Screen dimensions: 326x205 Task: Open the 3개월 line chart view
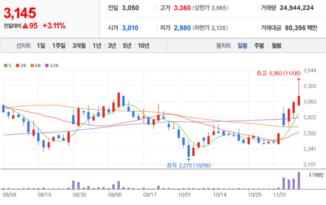[x=79, y=45]
